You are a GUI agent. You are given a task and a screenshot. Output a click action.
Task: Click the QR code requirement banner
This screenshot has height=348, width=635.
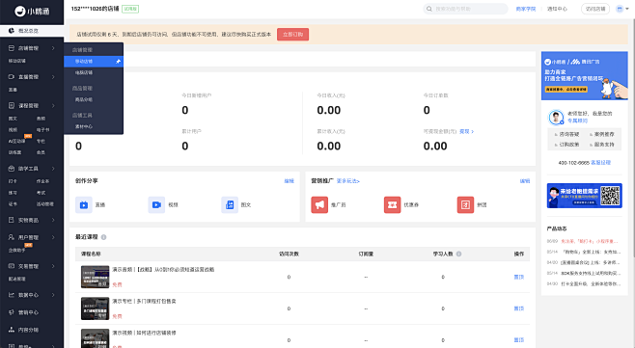585,196
